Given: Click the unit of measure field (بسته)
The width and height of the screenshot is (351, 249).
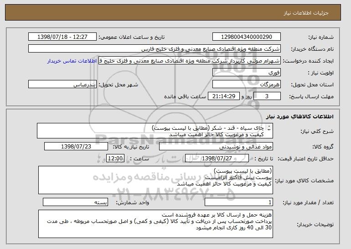Looking at the screenshot, I should point(75,202).
